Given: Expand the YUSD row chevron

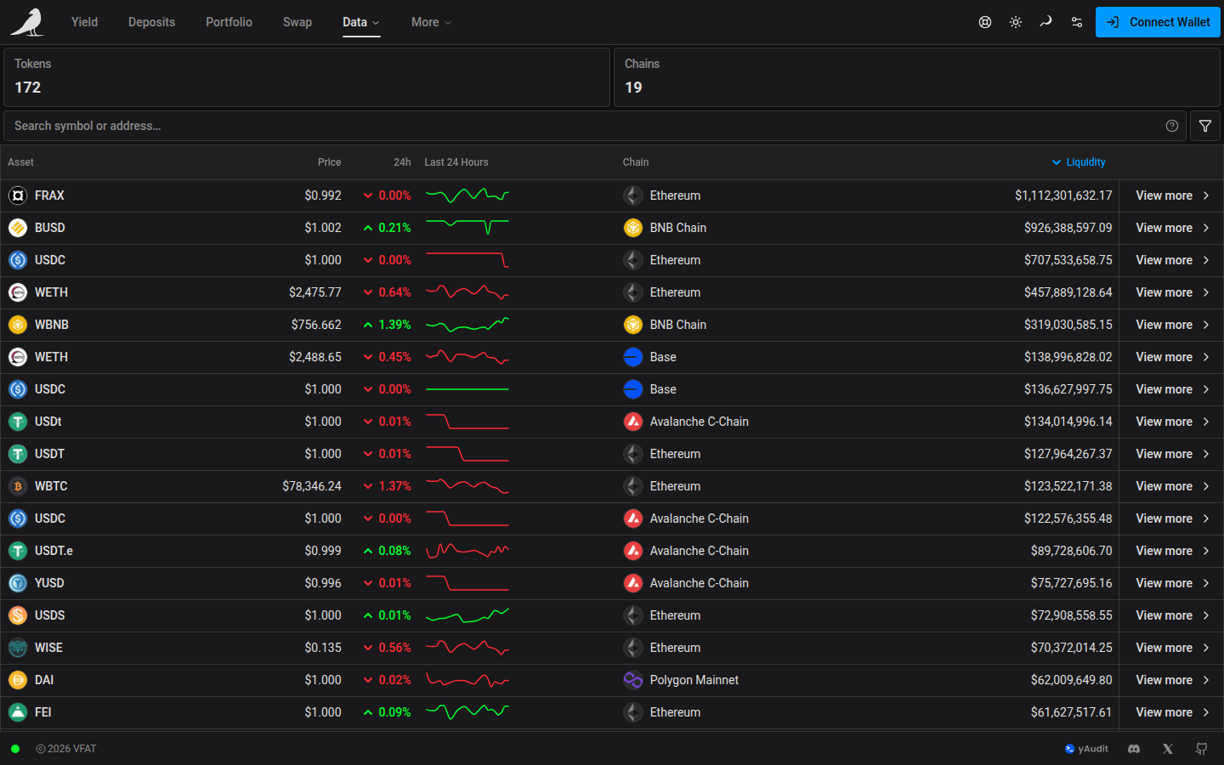Looking at the screenshot, I should [x=1206, y=583].
